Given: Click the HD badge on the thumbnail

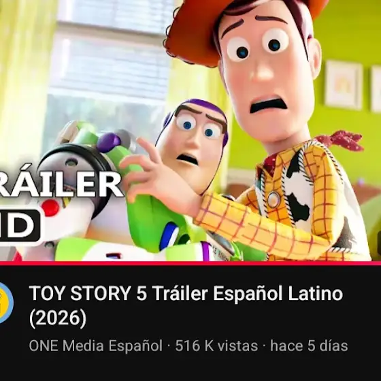Looking at the screenshot, I should [20, 225].
